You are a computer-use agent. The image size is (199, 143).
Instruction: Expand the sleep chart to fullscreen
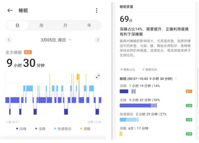tap(98, 76)
